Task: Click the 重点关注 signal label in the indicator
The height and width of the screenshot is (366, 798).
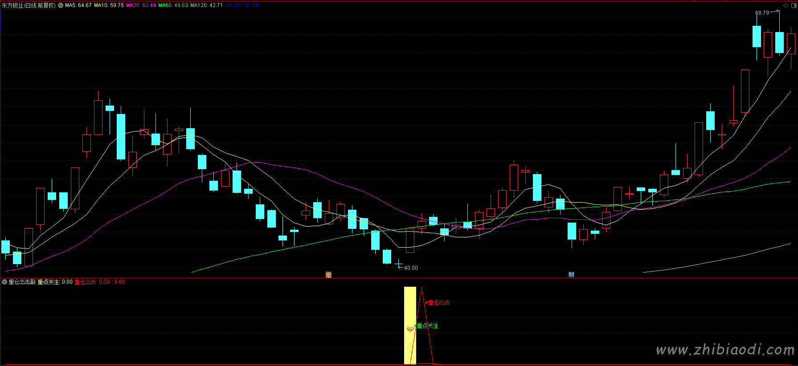Action: pos(428,326)
